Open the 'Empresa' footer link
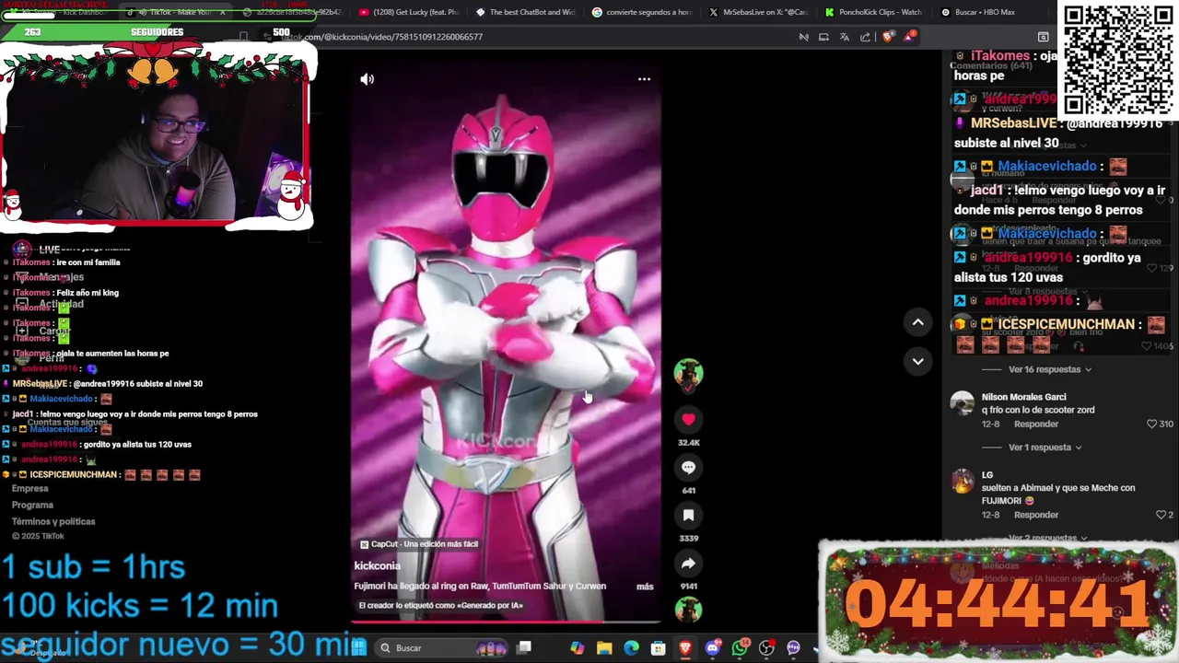Viewport: 1179px width, 663px height. pos(30,489)
